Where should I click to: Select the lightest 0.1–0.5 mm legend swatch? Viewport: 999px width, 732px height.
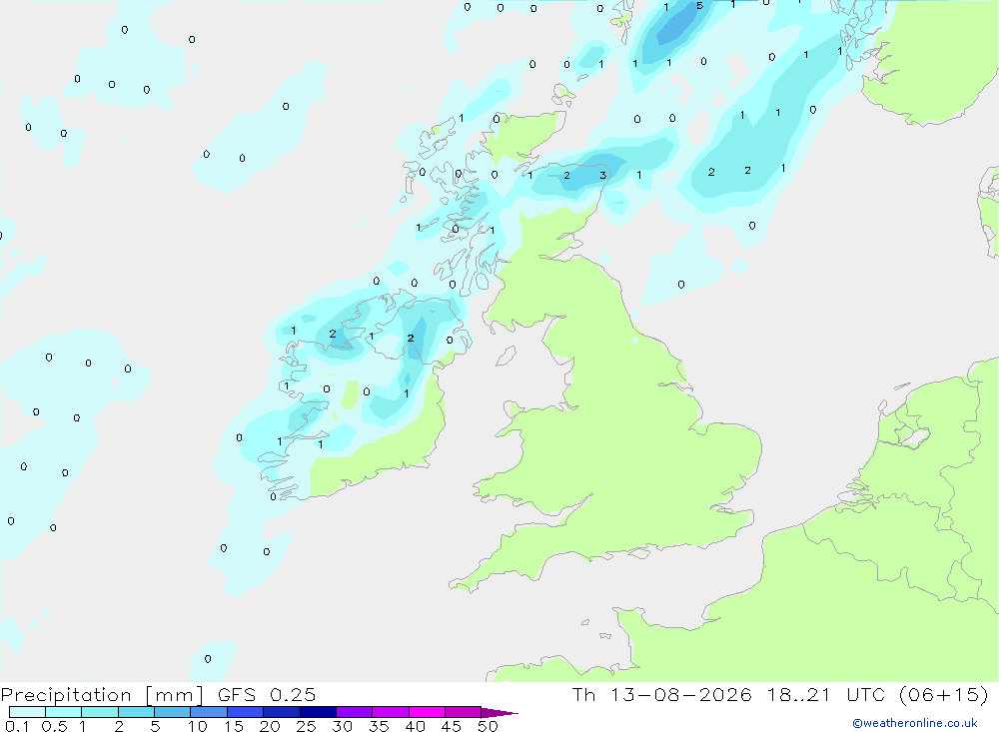(x=27, y=712)
